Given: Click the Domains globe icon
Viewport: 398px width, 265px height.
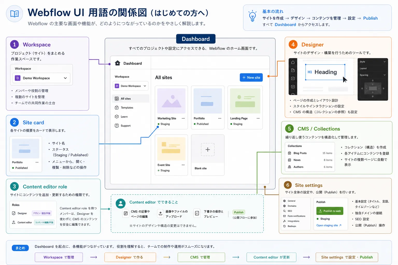Looking at the screenshot, I should pos(285,206).
